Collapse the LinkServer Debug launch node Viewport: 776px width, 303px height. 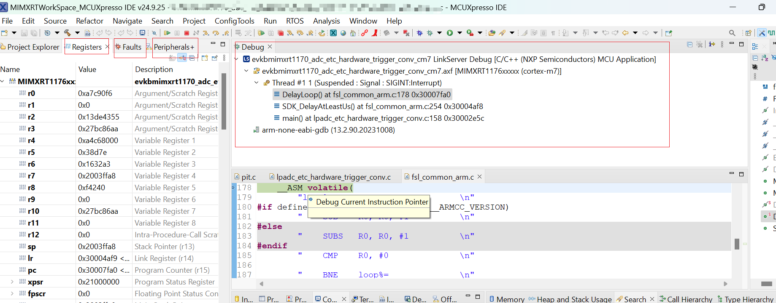point(237,59)
